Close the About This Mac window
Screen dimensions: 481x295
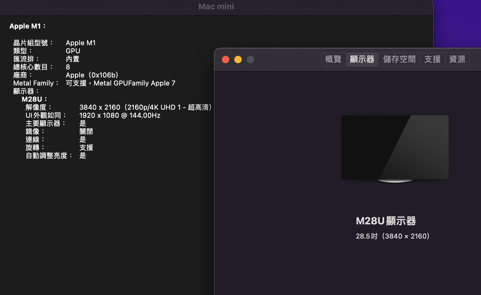[x=226, y=59]
